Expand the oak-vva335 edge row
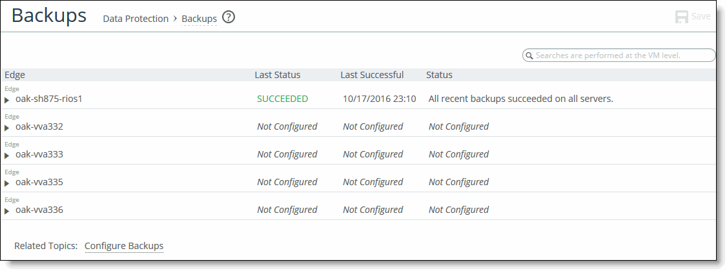The width and height of the screenshot is (727, 271). (x=7, y=183)
